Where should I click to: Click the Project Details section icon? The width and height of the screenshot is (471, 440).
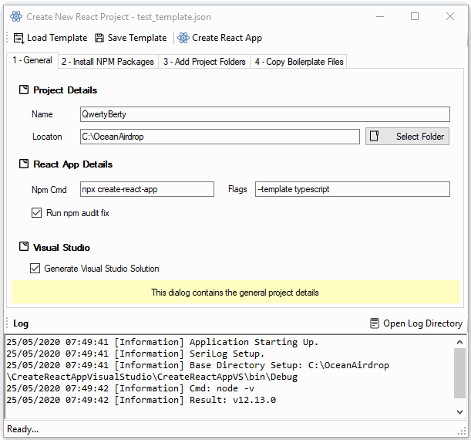tap(24, 90)
